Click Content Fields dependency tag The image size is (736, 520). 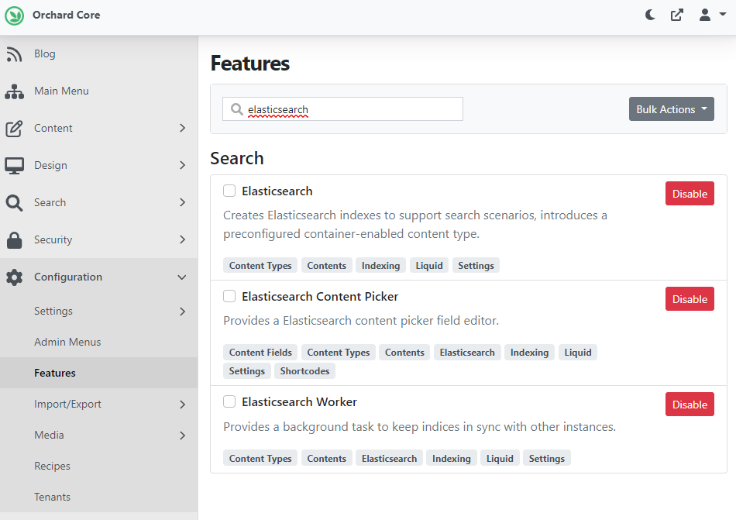(x=260, y=353)
